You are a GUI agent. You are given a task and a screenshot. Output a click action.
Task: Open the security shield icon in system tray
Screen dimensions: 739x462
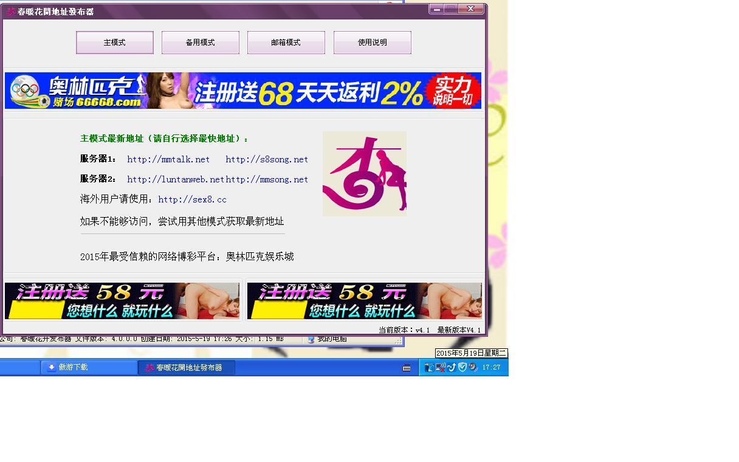tap(462, 367)
